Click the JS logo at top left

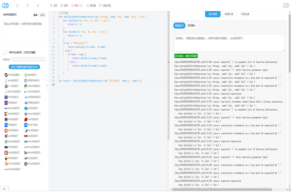[x=5, y=5]
